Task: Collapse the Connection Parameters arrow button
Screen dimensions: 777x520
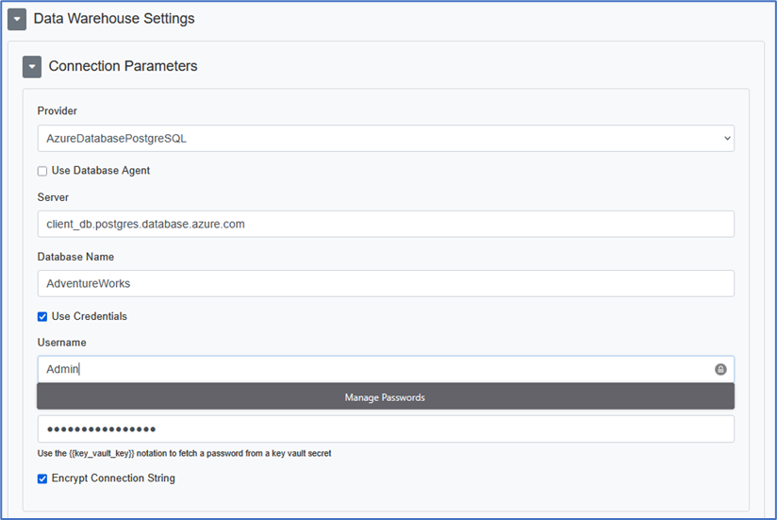Action: (32, 67)
